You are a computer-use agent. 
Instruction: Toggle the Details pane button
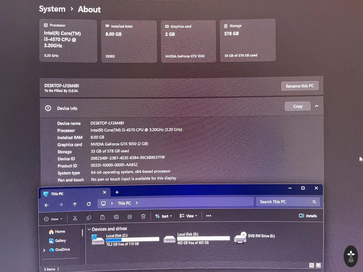pos(308,216)
